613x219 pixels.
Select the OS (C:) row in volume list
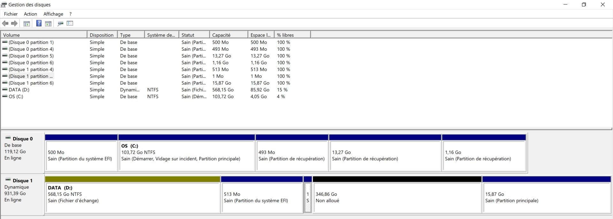(x=16, y=97)
